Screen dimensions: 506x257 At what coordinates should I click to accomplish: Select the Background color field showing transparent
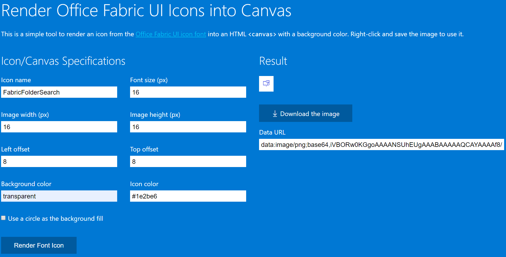pyautogui.click(x=59, y=196)
